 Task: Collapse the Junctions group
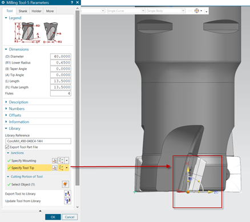(8, 153)
